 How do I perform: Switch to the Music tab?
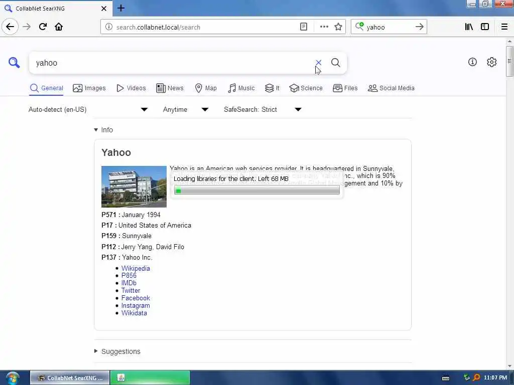coord(241,88)
